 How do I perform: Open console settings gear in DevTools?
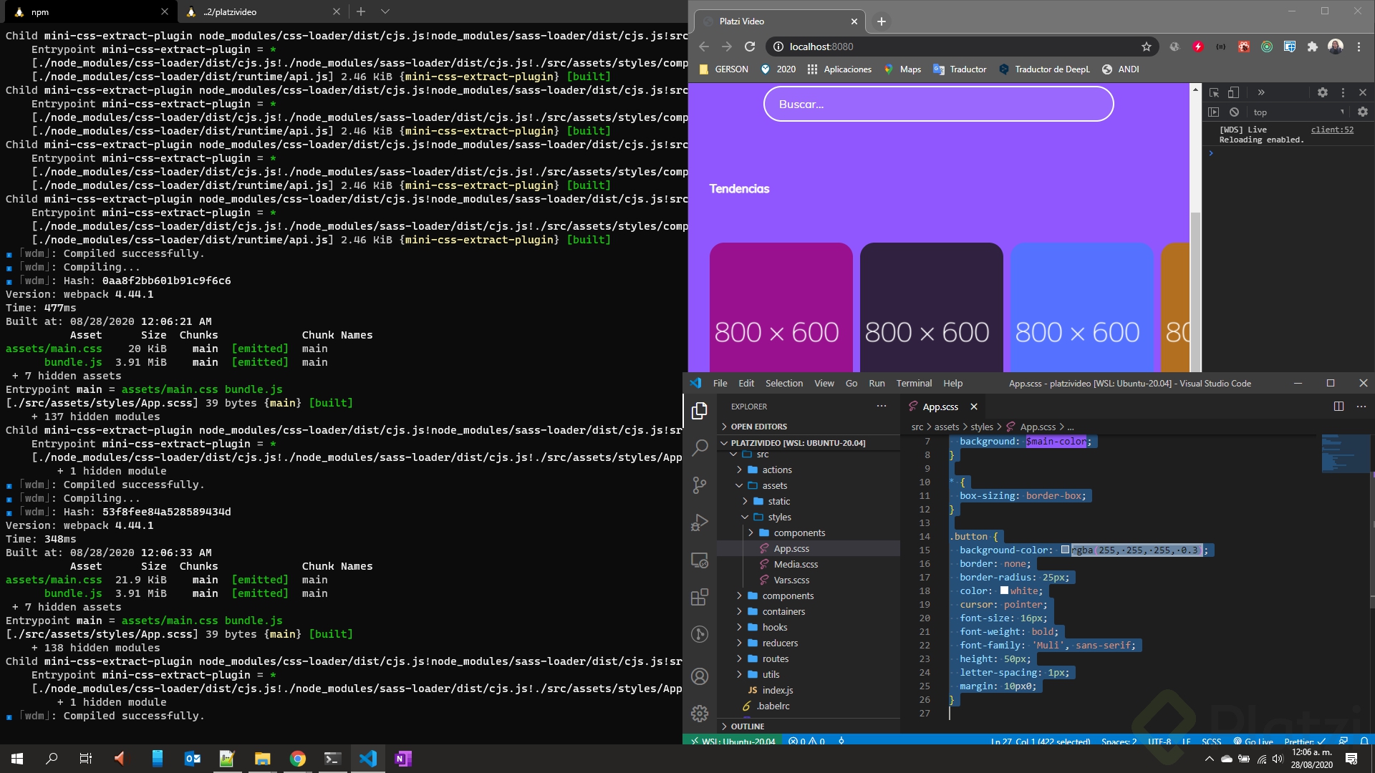pyautogui.click(x=1363, y=112)
